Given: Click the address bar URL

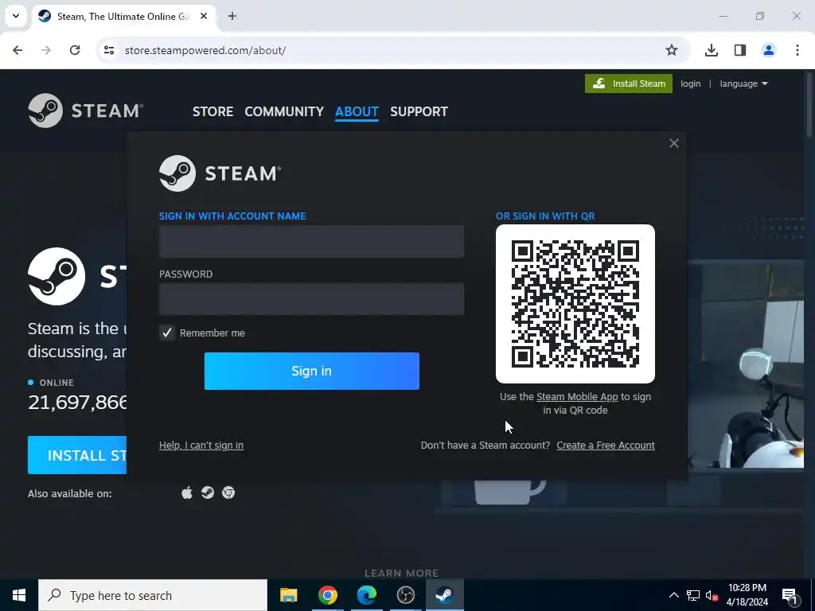Looking at the screenshot, I should coord(205,50).
